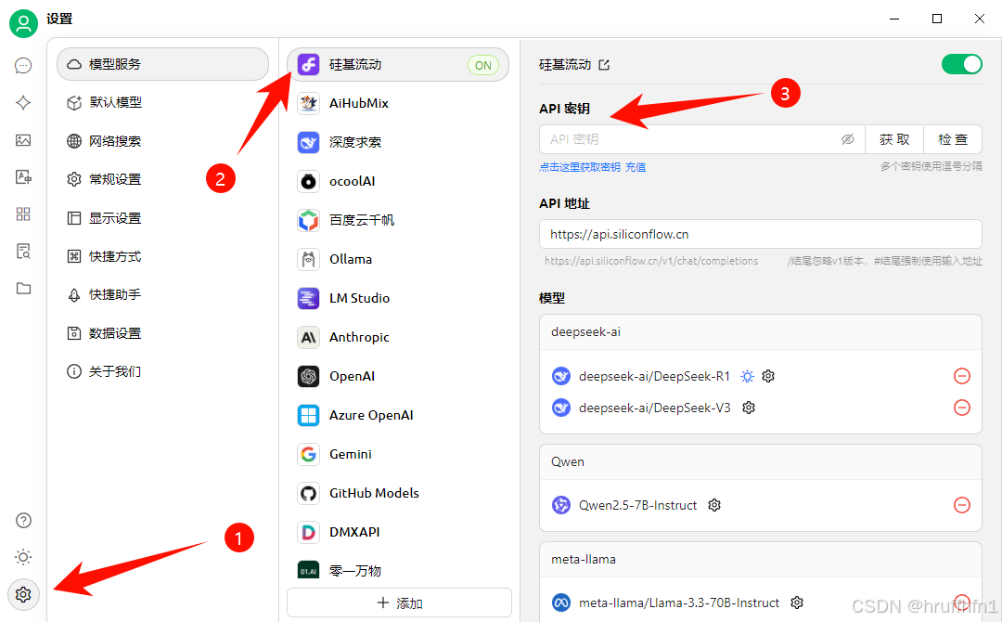The width and height of the screenshot is (1002, 622).
Task: Select the 默认模型 settings section
Action: tap(163, 102)
